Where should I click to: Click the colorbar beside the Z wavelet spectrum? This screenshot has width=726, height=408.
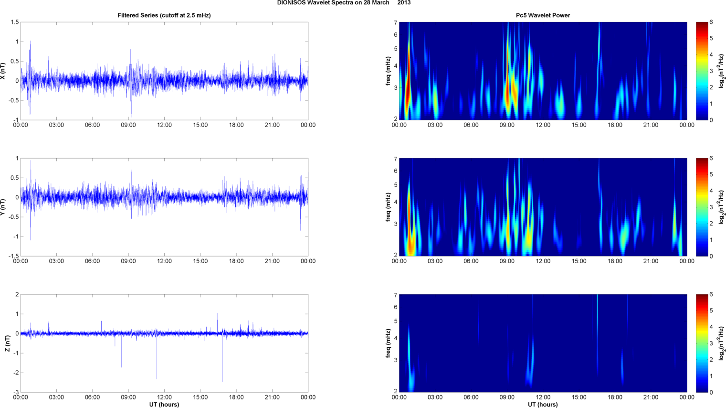[x=702, y=343]
